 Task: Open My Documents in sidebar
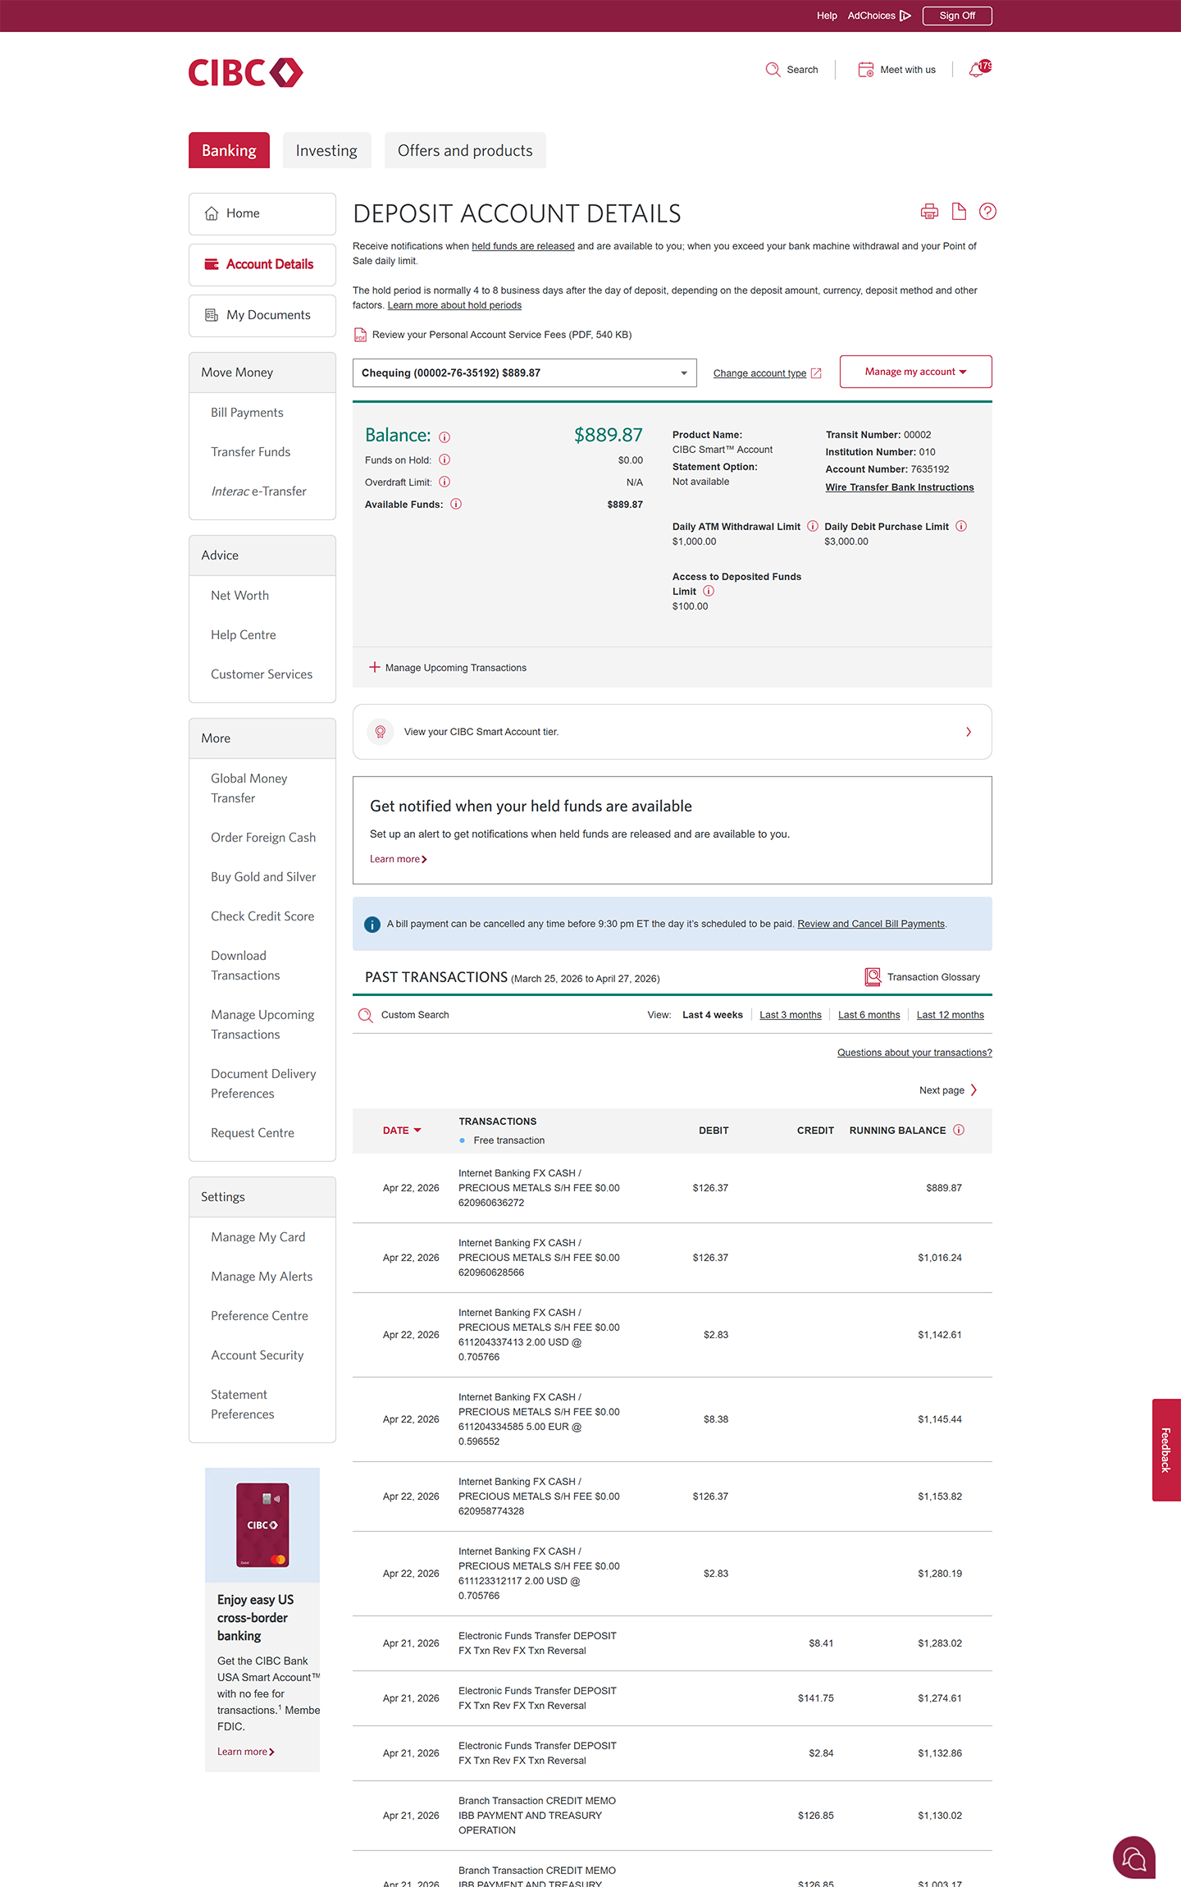262,315
